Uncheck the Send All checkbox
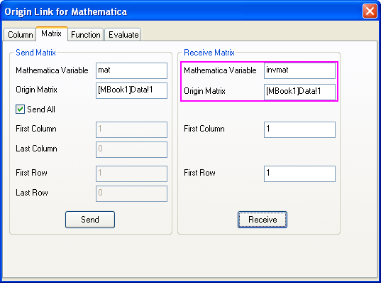This screenshot has width=381, height=283. (x=20, y=109)
